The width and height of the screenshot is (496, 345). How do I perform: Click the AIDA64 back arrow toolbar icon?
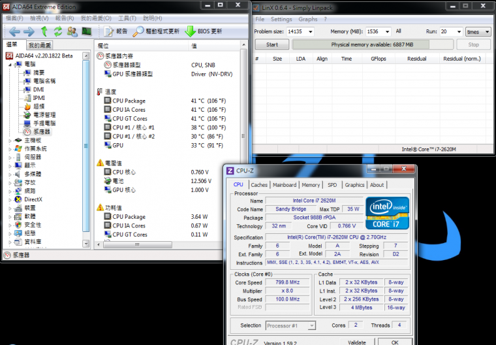14,31
